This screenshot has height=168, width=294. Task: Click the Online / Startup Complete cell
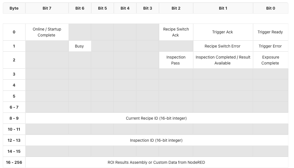(47, 32)
